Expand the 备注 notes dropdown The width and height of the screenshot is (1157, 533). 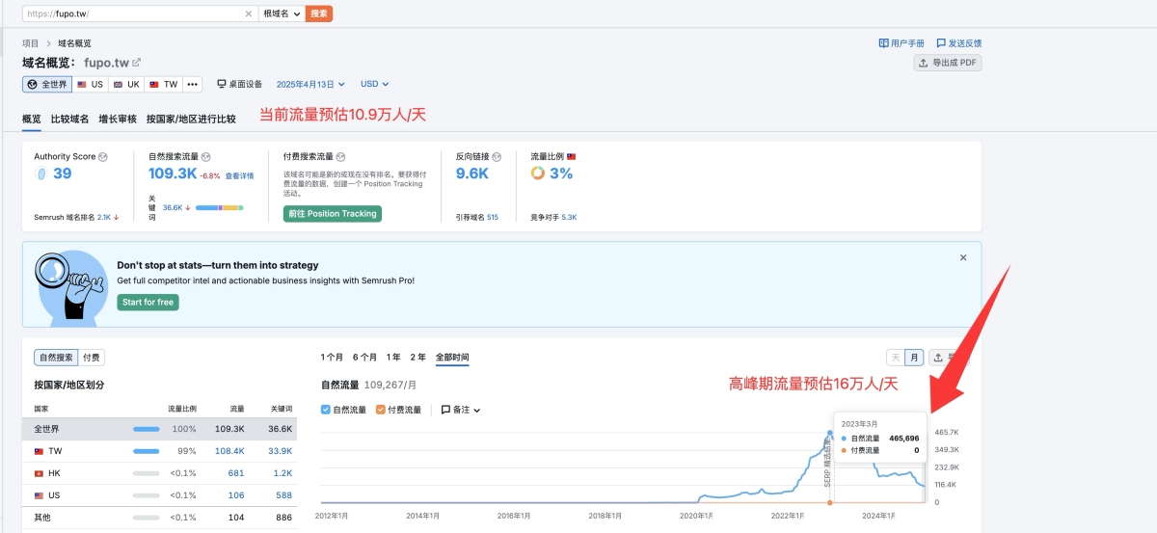coord(461,410)
